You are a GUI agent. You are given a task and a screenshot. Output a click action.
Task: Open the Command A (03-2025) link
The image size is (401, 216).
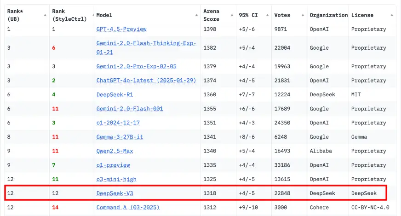pyautogui.click(x=128, y=207)
